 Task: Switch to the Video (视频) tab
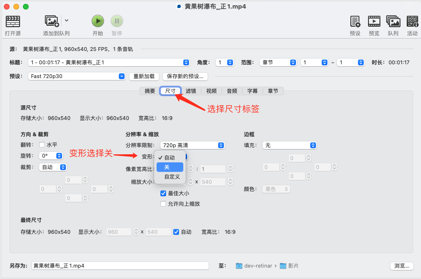pos(211,91)
